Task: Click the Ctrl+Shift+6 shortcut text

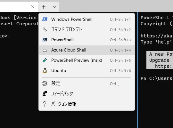Action: point(120,71)
